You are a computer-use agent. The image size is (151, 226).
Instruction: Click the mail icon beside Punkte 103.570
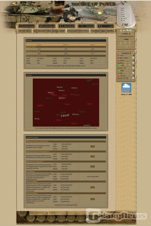(133, 78)
